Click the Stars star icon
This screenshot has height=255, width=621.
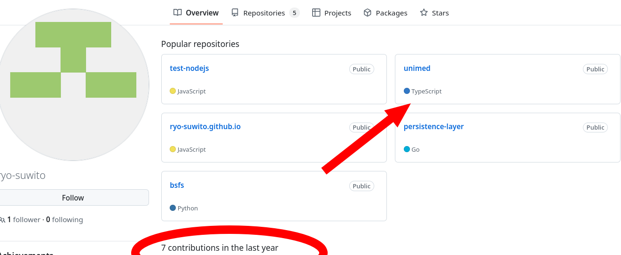[424, 13]
